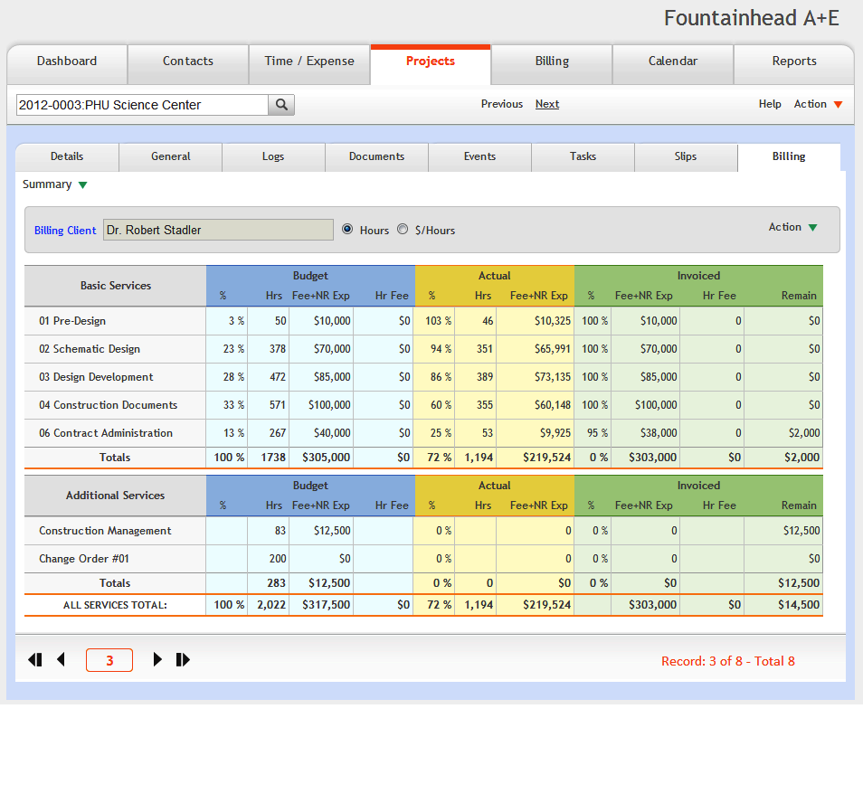Go to first record arrow icon
Image resolution: width=863 pixels, height=803 pixels.
(x=35, y=660)
